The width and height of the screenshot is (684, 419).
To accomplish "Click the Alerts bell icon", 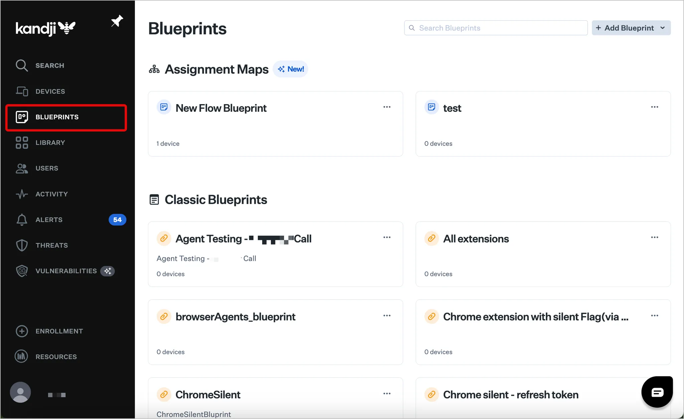I will [x=22, y=220].
